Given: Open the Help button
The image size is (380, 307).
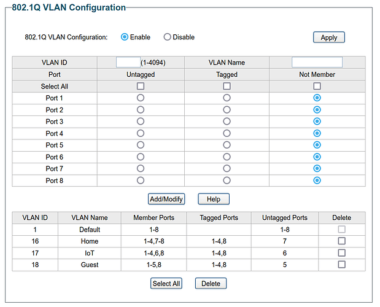Looking at the screenshot, I should pyautogui.click(x=214, y=199).
